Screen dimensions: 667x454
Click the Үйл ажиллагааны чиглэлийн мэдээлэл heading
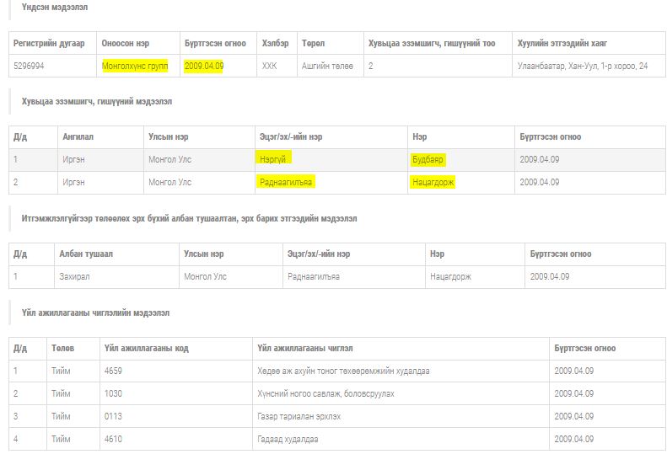95,312
